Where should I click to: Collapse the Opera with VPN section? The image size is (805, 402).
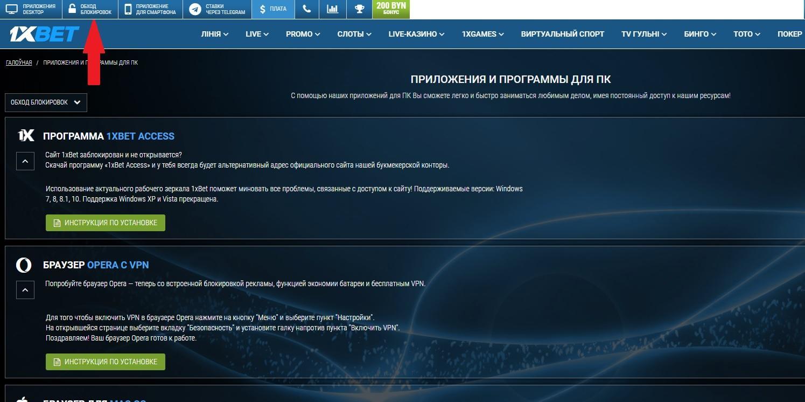25,290
